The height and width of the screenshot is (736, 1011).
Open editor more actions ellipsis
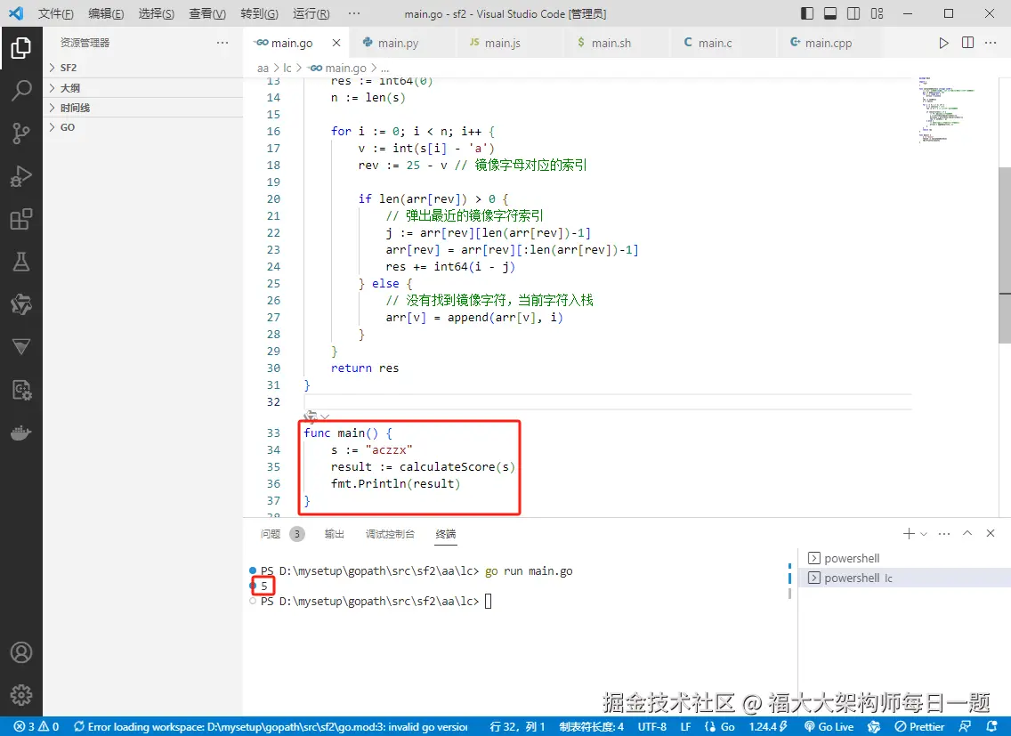991,43
